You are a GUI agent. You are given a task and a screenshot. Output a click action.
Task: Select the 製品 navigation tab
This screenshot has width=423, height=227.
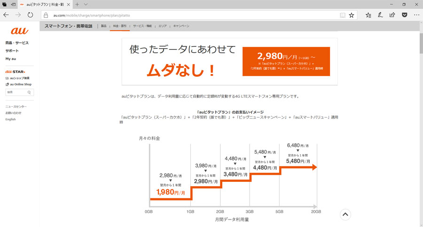pos(103,26)
